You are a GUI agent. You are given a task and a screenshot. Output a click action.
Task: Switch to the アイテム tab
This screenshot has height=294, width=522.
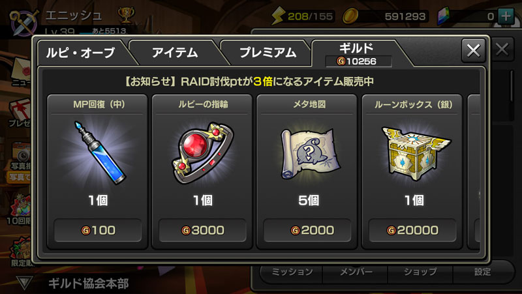coord(174,53)
